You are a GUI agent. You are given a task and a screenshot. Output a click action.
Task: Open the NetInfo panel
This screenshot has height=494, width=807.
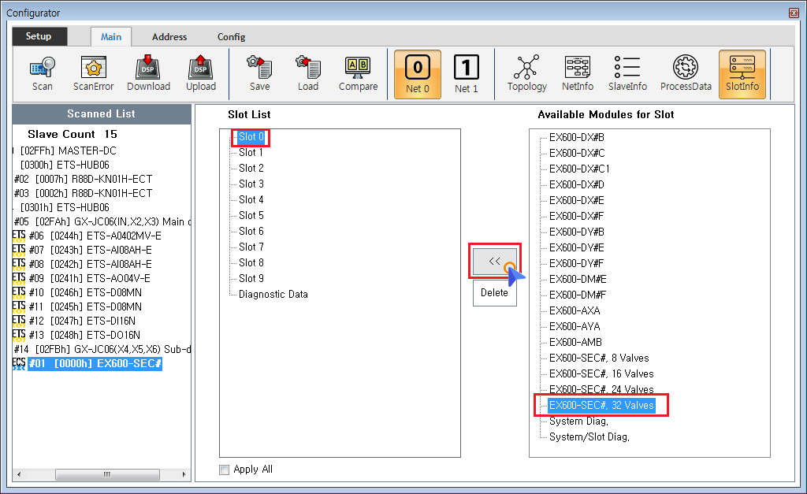578,74
